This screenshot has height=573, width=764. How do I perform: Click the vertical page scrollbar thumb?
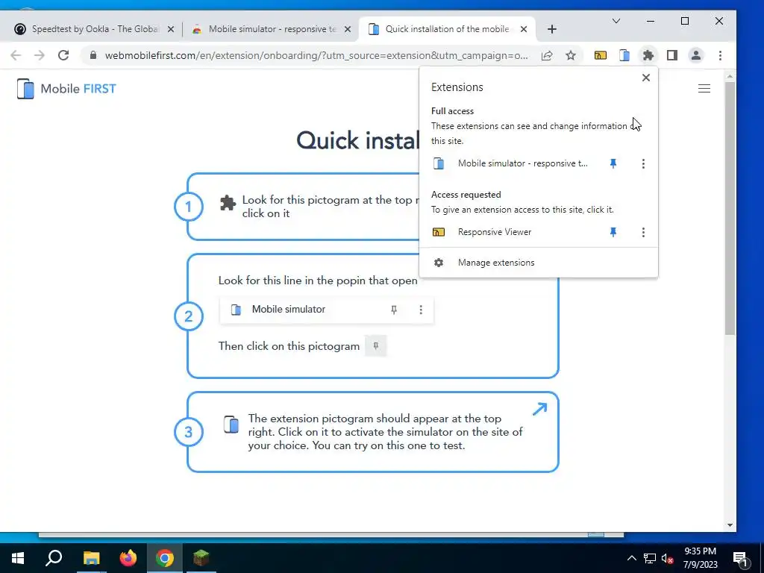coord(730,209)
